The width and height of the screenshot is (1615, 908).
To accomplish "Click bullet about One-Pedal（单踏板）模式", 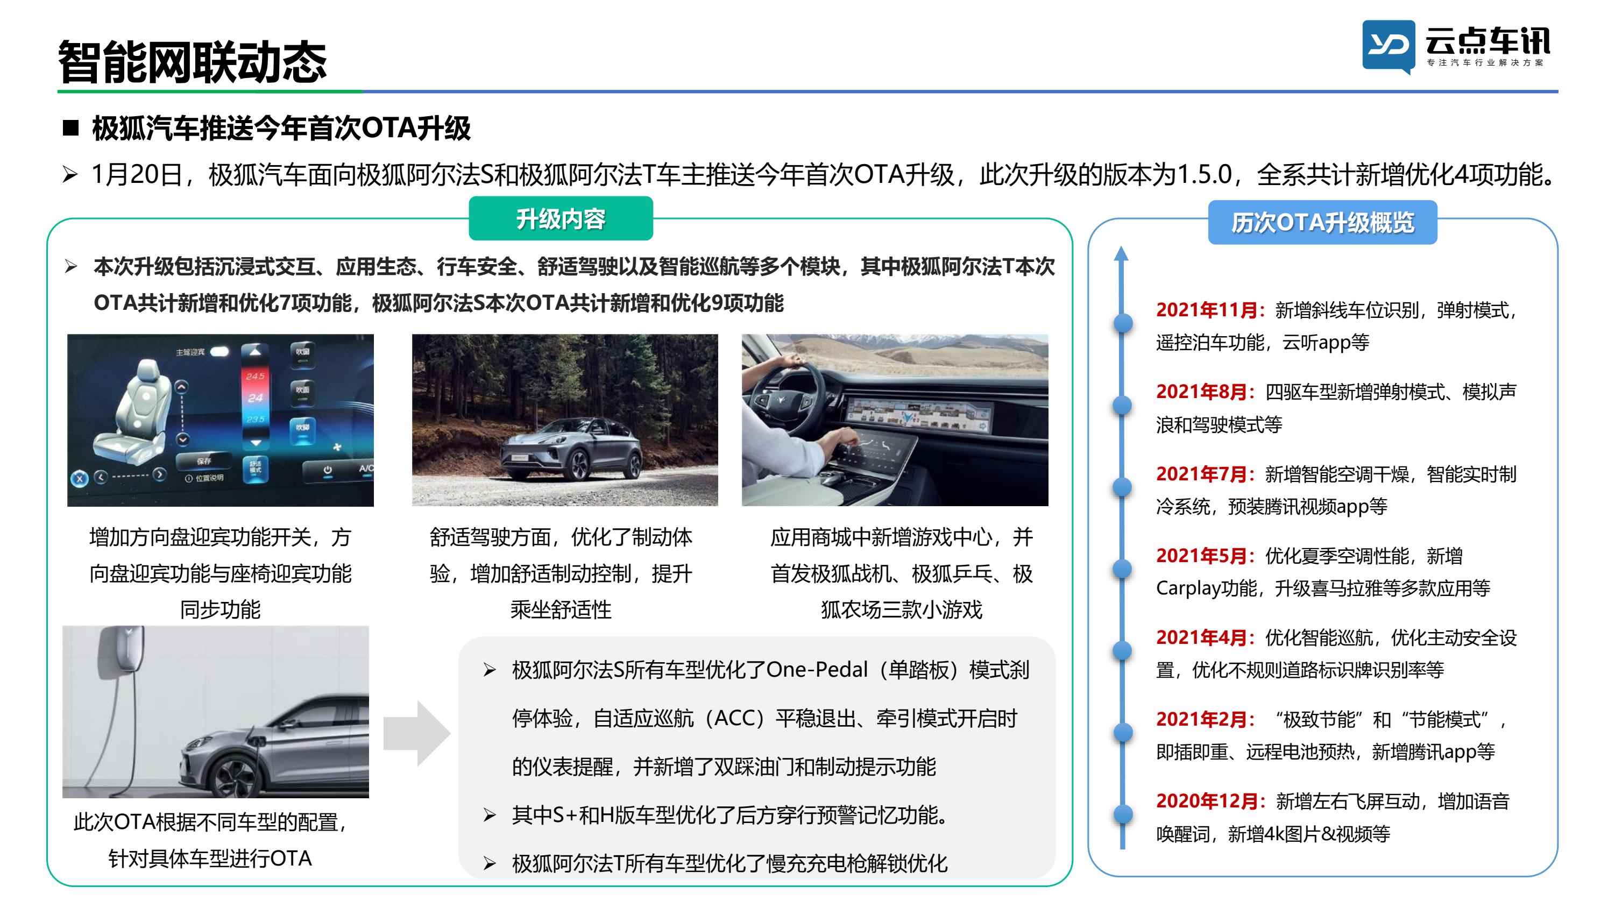I will [x=770, y=718].
